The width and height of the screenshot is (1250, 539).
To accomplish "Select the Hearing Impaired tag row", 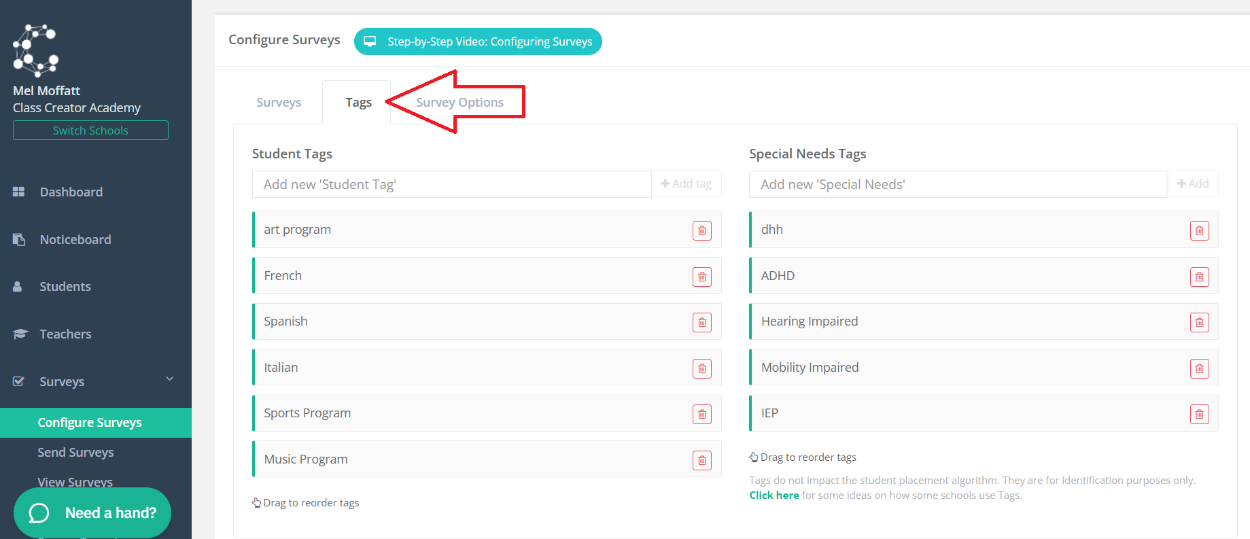I will coord(984,321).
